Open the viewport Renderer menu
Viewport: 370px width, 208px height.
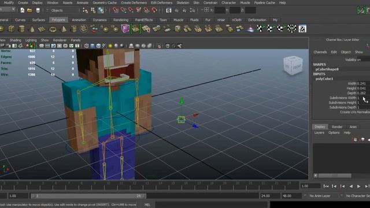click(60, 40)
